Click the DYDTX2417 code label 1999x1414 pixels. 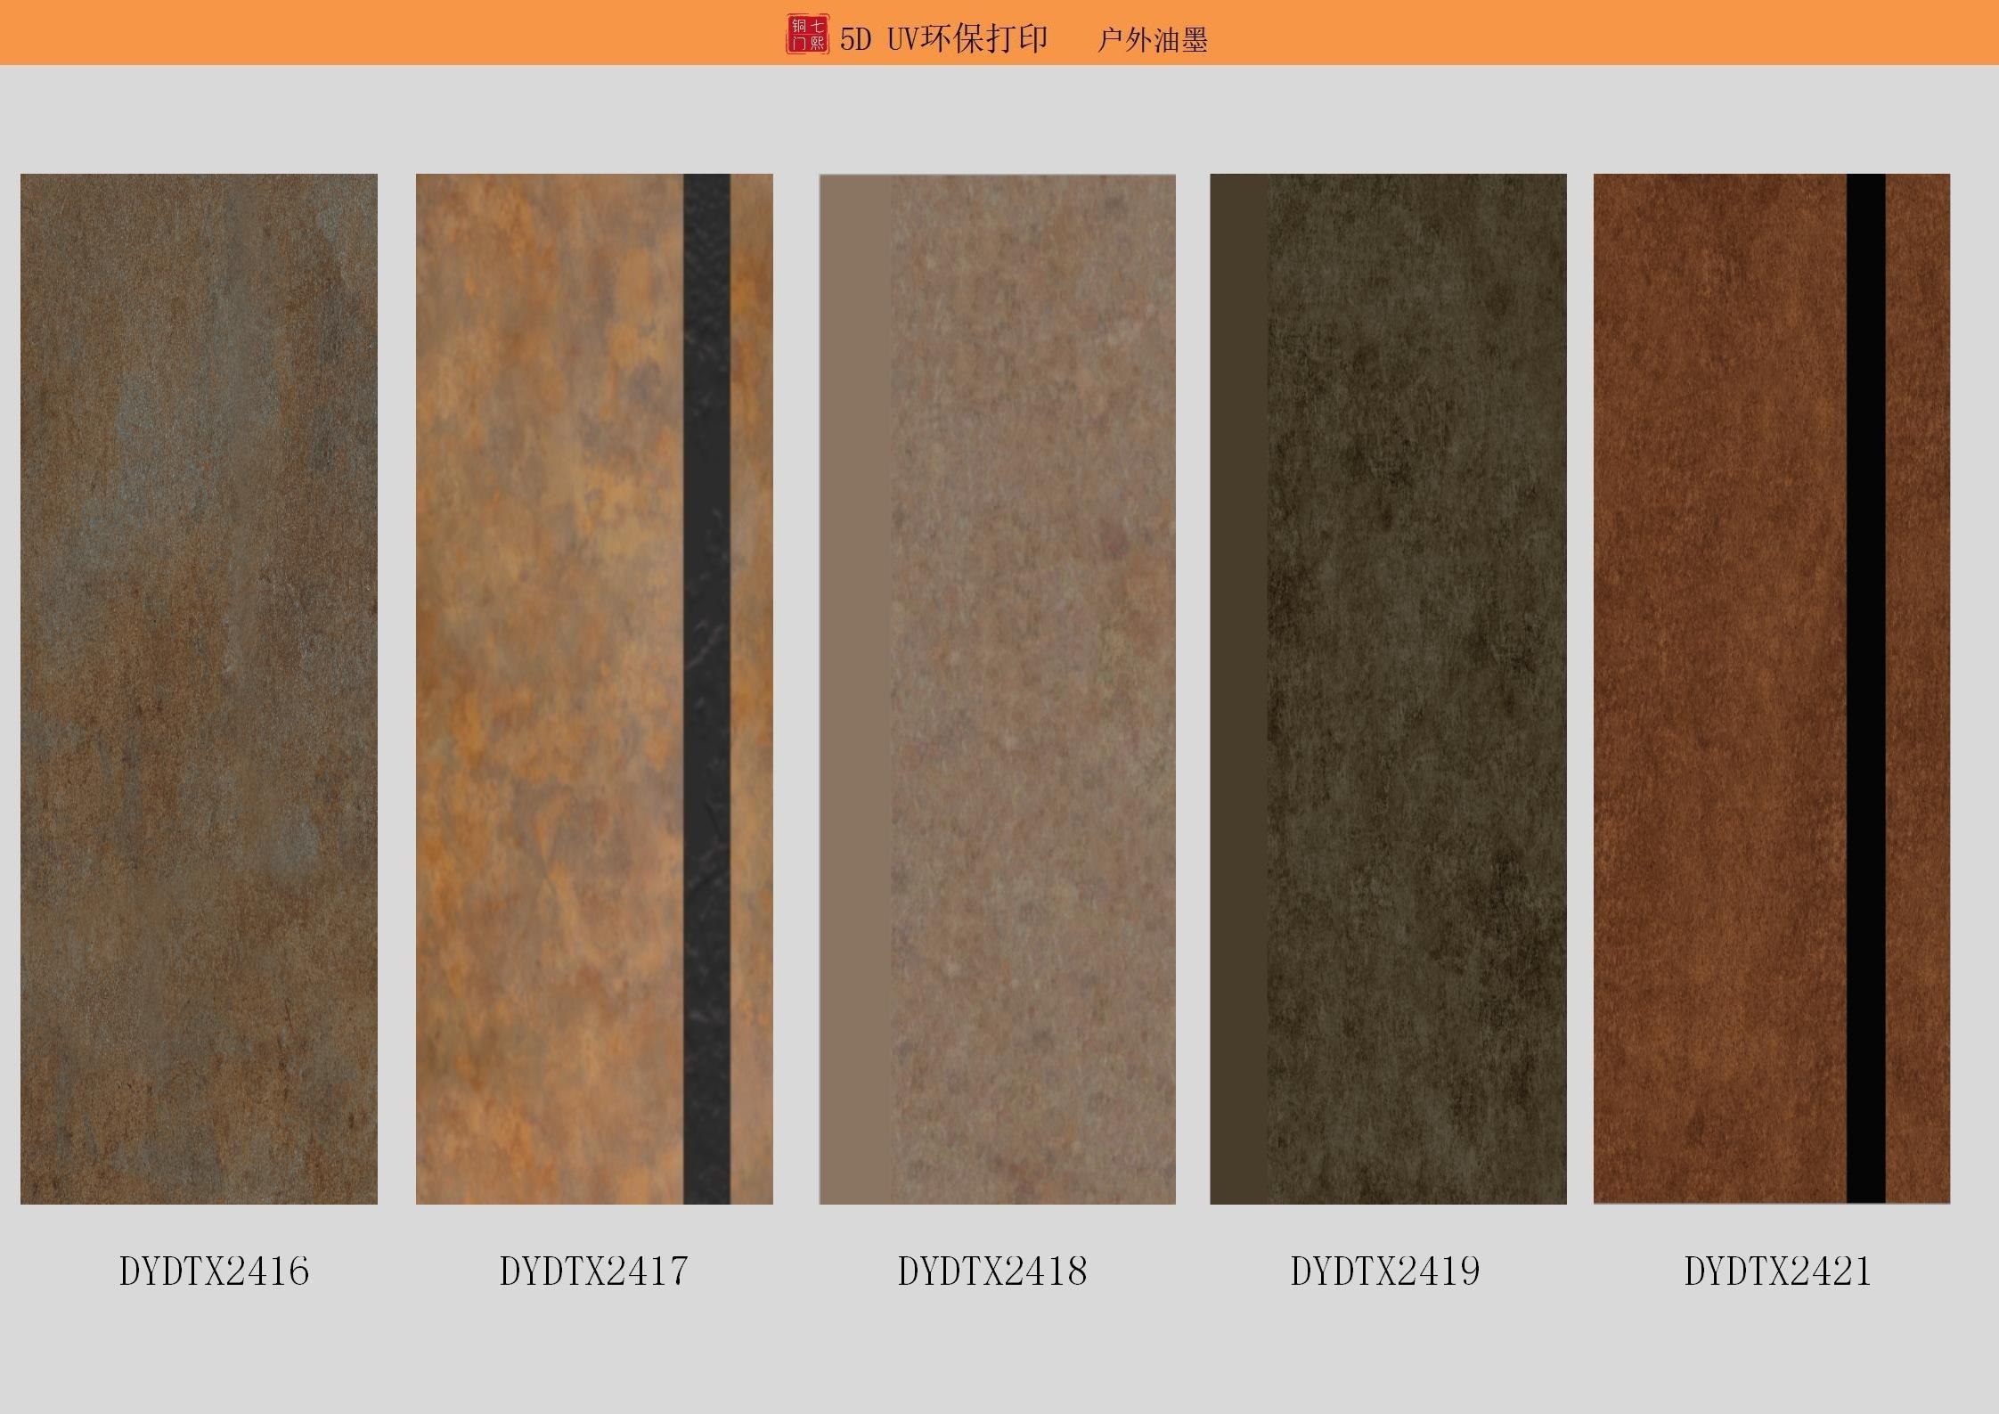pyautogui.click(x=594, y=1271)
